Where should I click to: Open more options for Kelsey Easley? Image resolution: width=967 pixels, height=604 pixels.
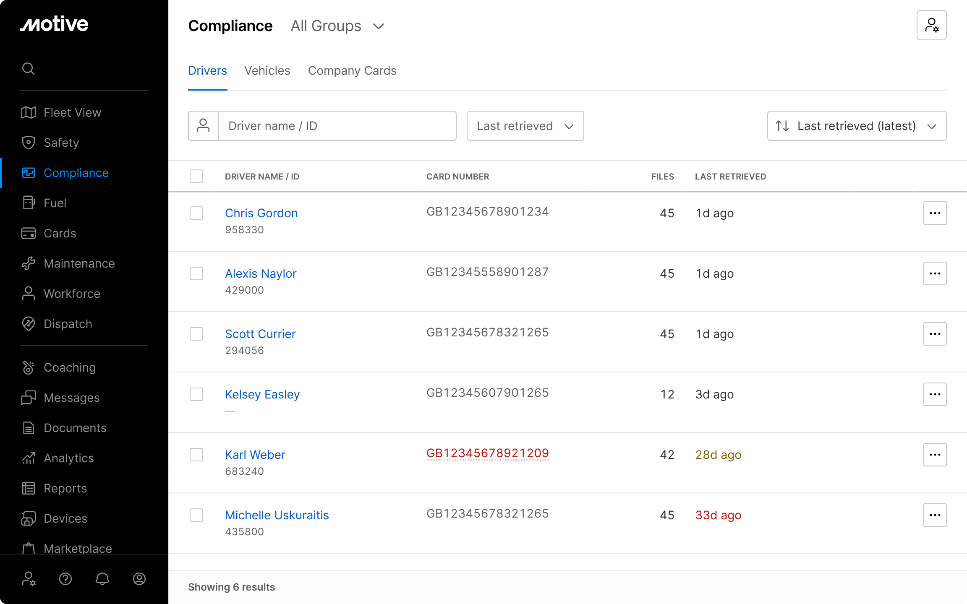tap(935, 394)
